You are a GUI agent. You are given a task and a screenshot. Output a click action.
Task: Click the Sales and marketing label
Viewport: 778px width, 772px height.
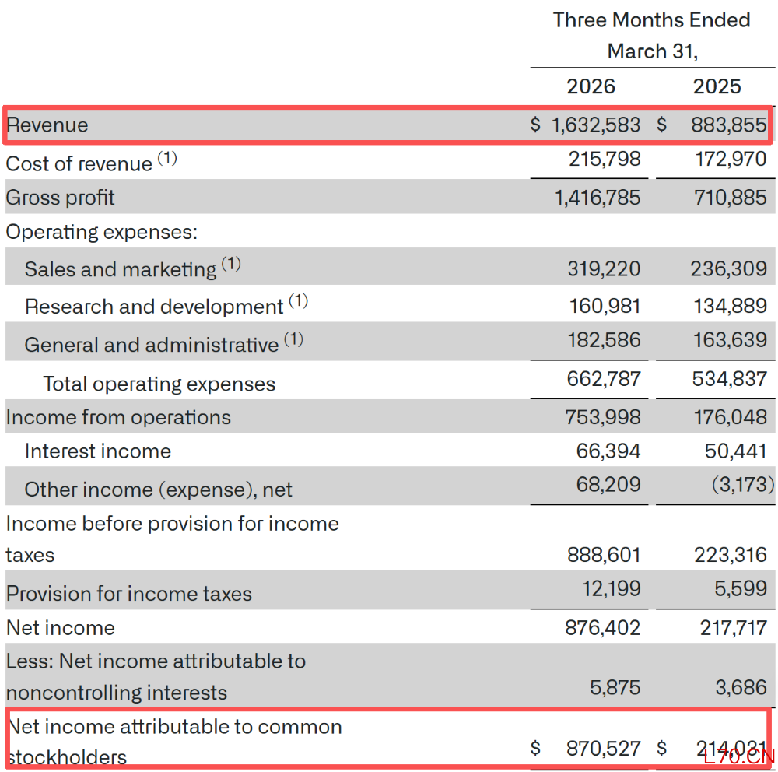pyautogui.click(x=121, y=269)
